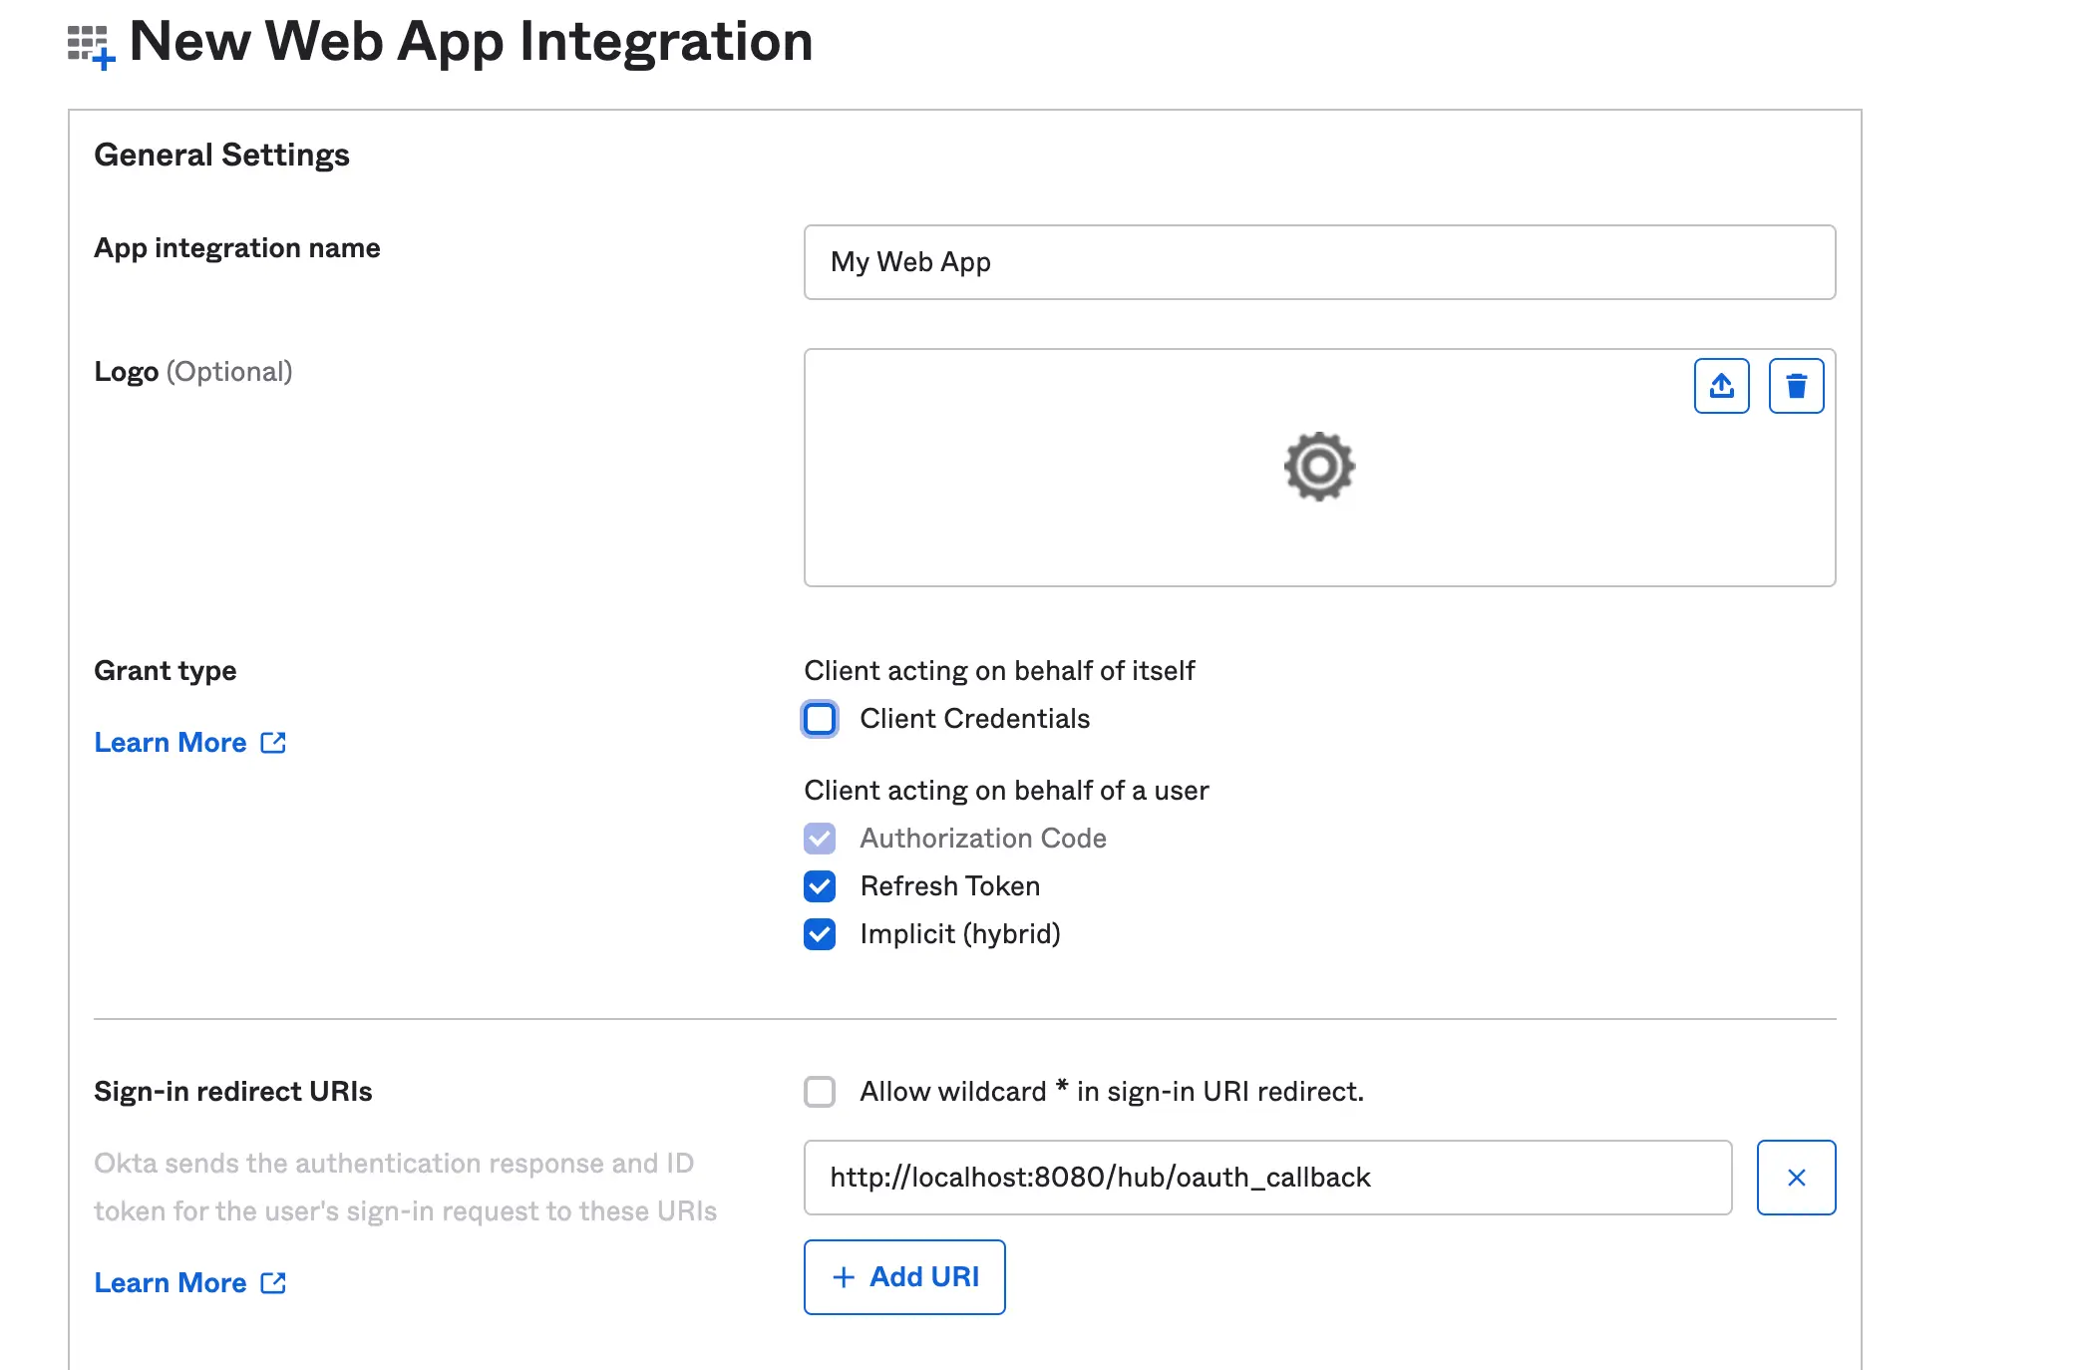
Task: Click the 'Implicit (hybrid)' label text
Action: coord(960,934)
